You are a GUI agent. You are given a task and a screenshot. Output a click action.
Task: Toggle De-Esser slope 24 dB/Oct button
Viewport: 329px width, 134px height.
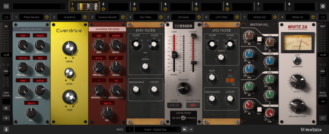click(x=174, y=105)
